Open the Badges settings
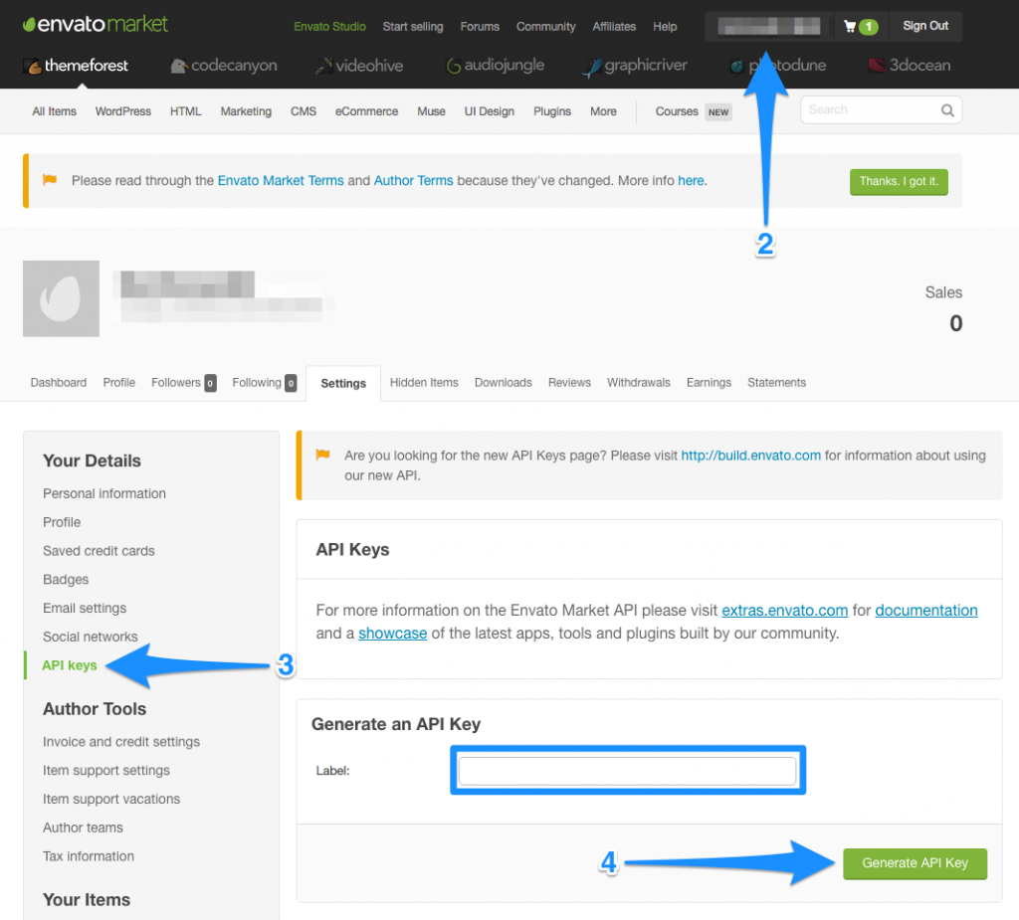The width and height of the screenshot is (1019, 920). tap(66, 580)
